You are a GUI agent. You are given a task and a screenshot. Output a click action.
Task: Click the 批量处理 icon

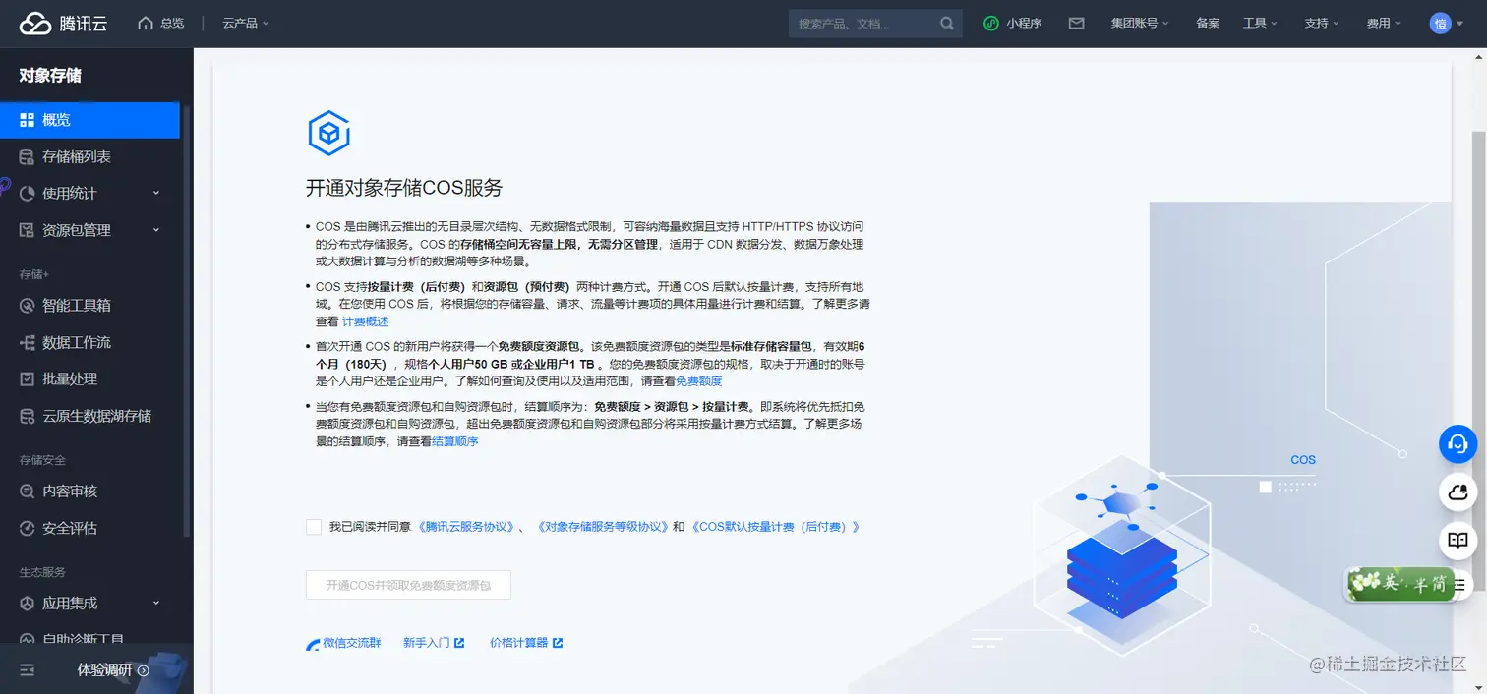(28, 378)
